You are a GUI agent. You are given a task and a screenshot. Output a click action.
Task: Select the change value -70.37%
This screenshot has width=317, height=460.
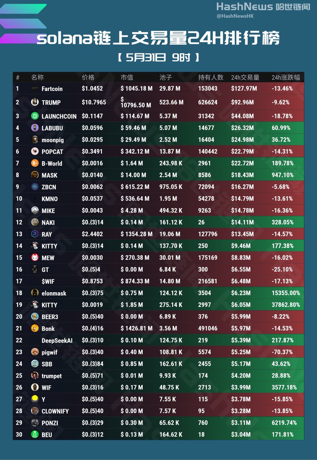pos(282,352)
